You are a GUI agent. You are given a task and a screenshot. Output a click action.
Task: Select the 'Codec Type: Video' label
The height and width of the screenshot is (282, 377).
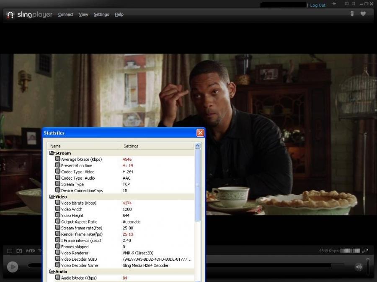pyautogui.click(x=77, y=172)
